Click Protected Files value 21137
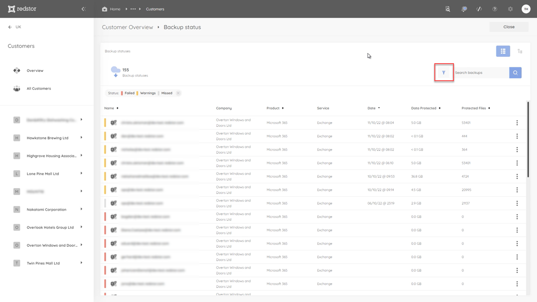Image resolution: width=537 pixels, height=302 pixels. pyautogui.click(x=466, y=203)
